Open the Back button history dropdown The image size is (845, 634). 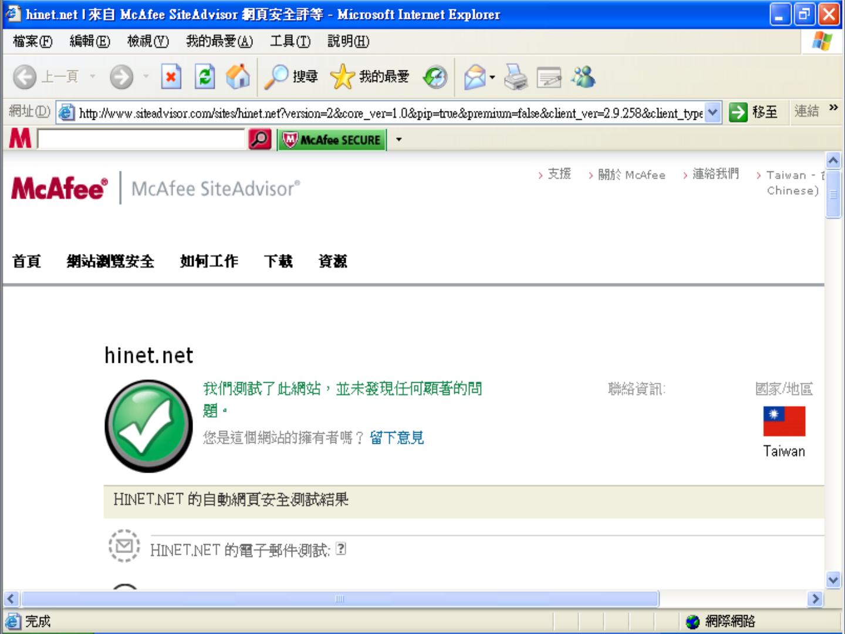pos(92,77)
